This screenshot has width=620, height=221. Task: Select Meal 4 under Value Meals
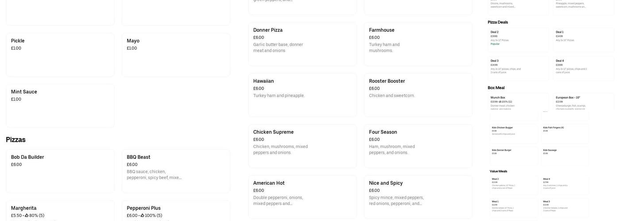coord(565,184)
